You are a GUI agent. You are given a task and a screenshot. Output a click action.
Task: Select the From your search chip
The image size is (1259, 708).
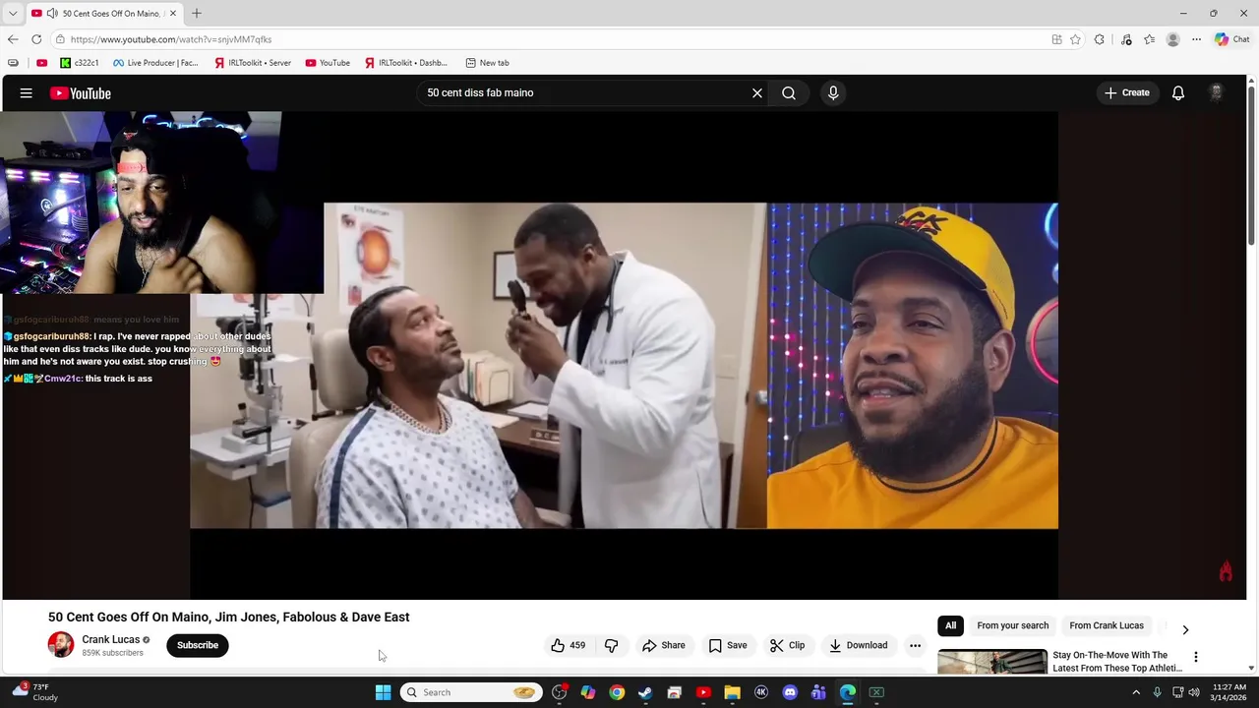1012,625
